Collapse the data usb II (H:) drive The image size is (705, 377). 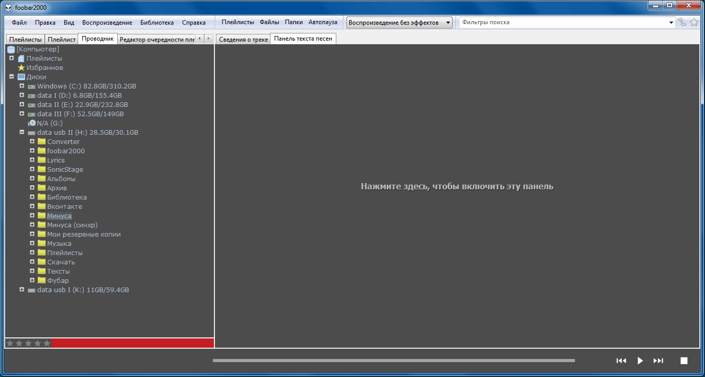click(x=22, y=132)
